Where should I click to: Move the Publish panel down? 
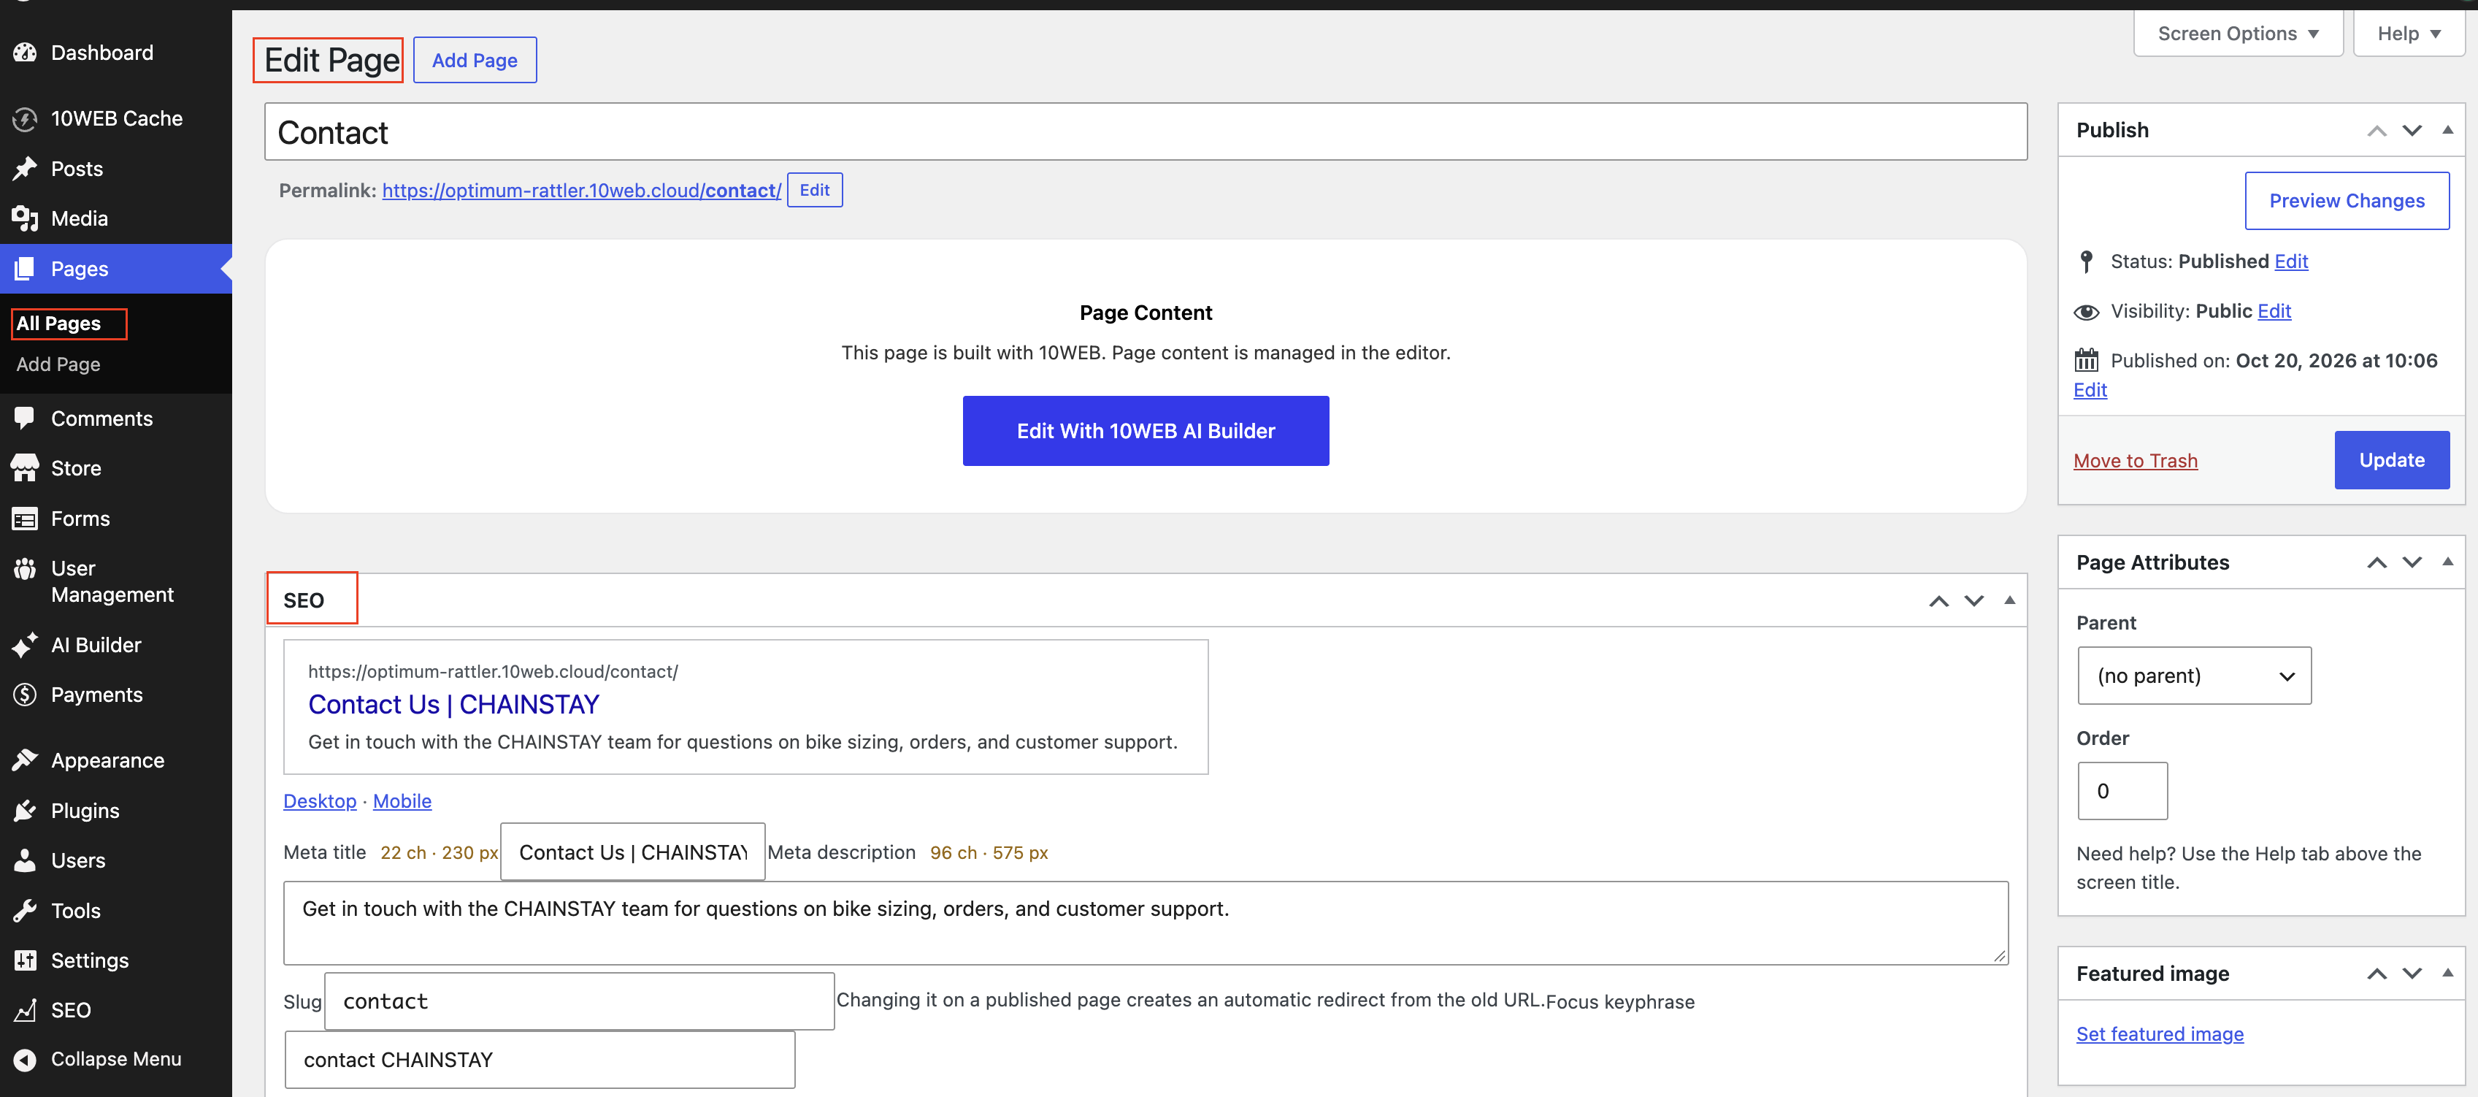(2412, 130)
